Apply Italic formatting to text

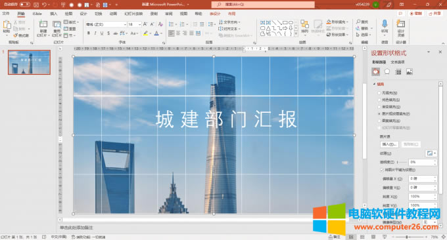(95, 33)
